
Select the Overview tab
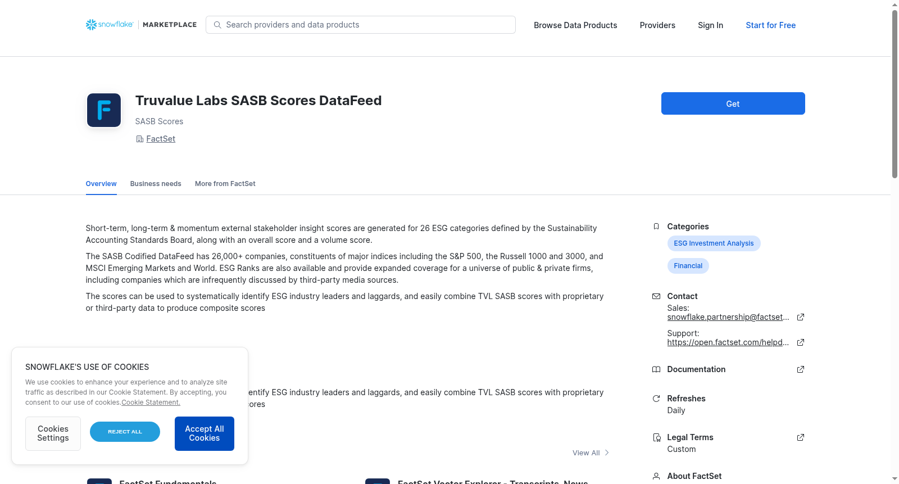[x=101, y=184]
